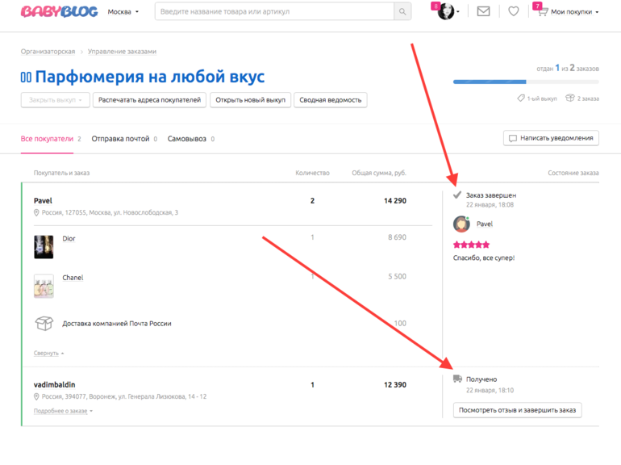Expand the Мои покупки dropdown
The image size is (621, 465).
[x=574, y=12]
